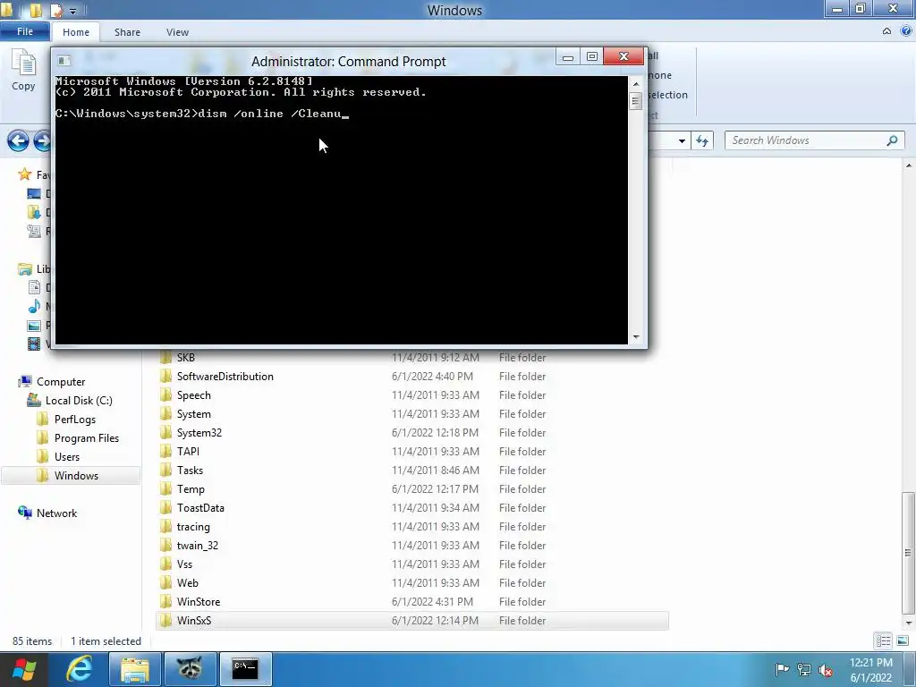Switch to the Home ribbon tab
This screenshot has height=687, width=916.
(76, 32)
